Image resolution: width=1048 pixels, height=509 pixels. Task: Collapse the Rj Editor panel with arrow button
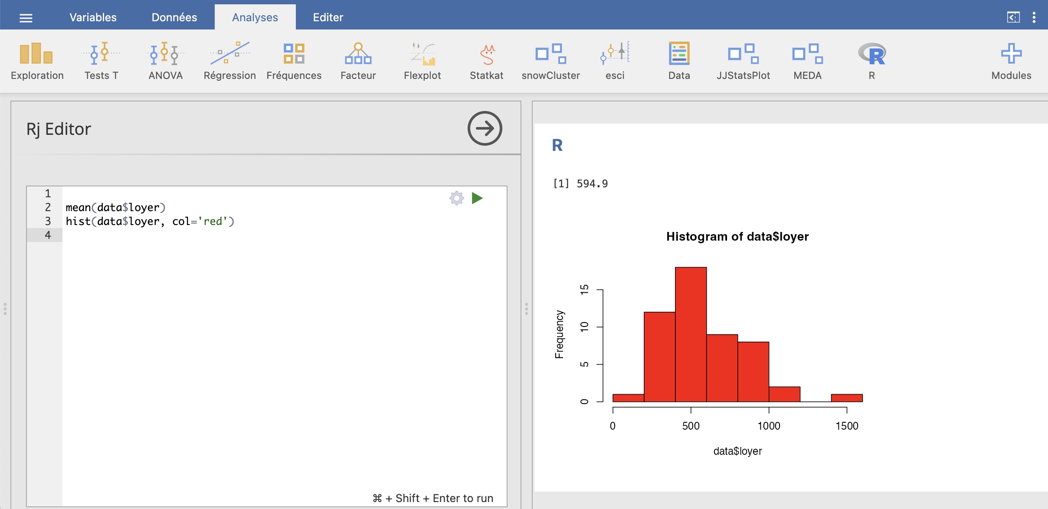pos(485,128)
